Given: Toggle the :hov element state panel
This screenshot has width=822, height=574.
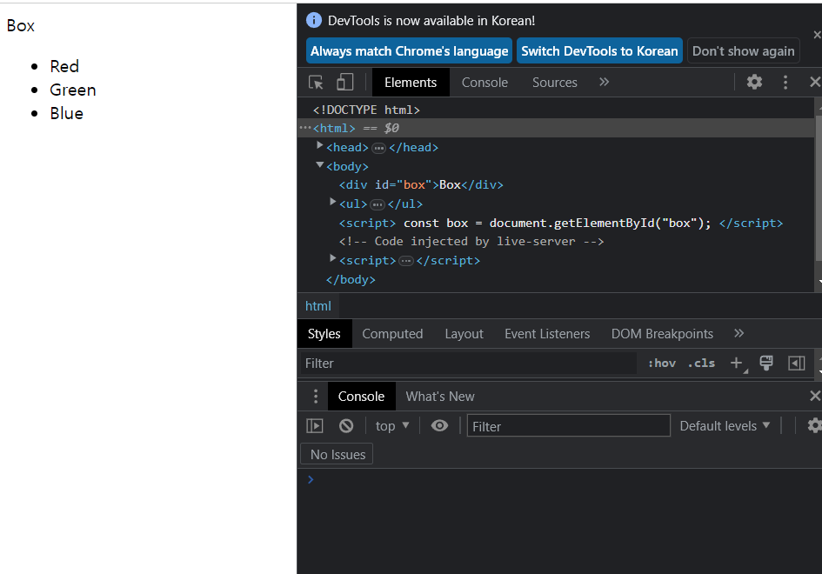Looking at the screenshot, I should tap(662, 363).
